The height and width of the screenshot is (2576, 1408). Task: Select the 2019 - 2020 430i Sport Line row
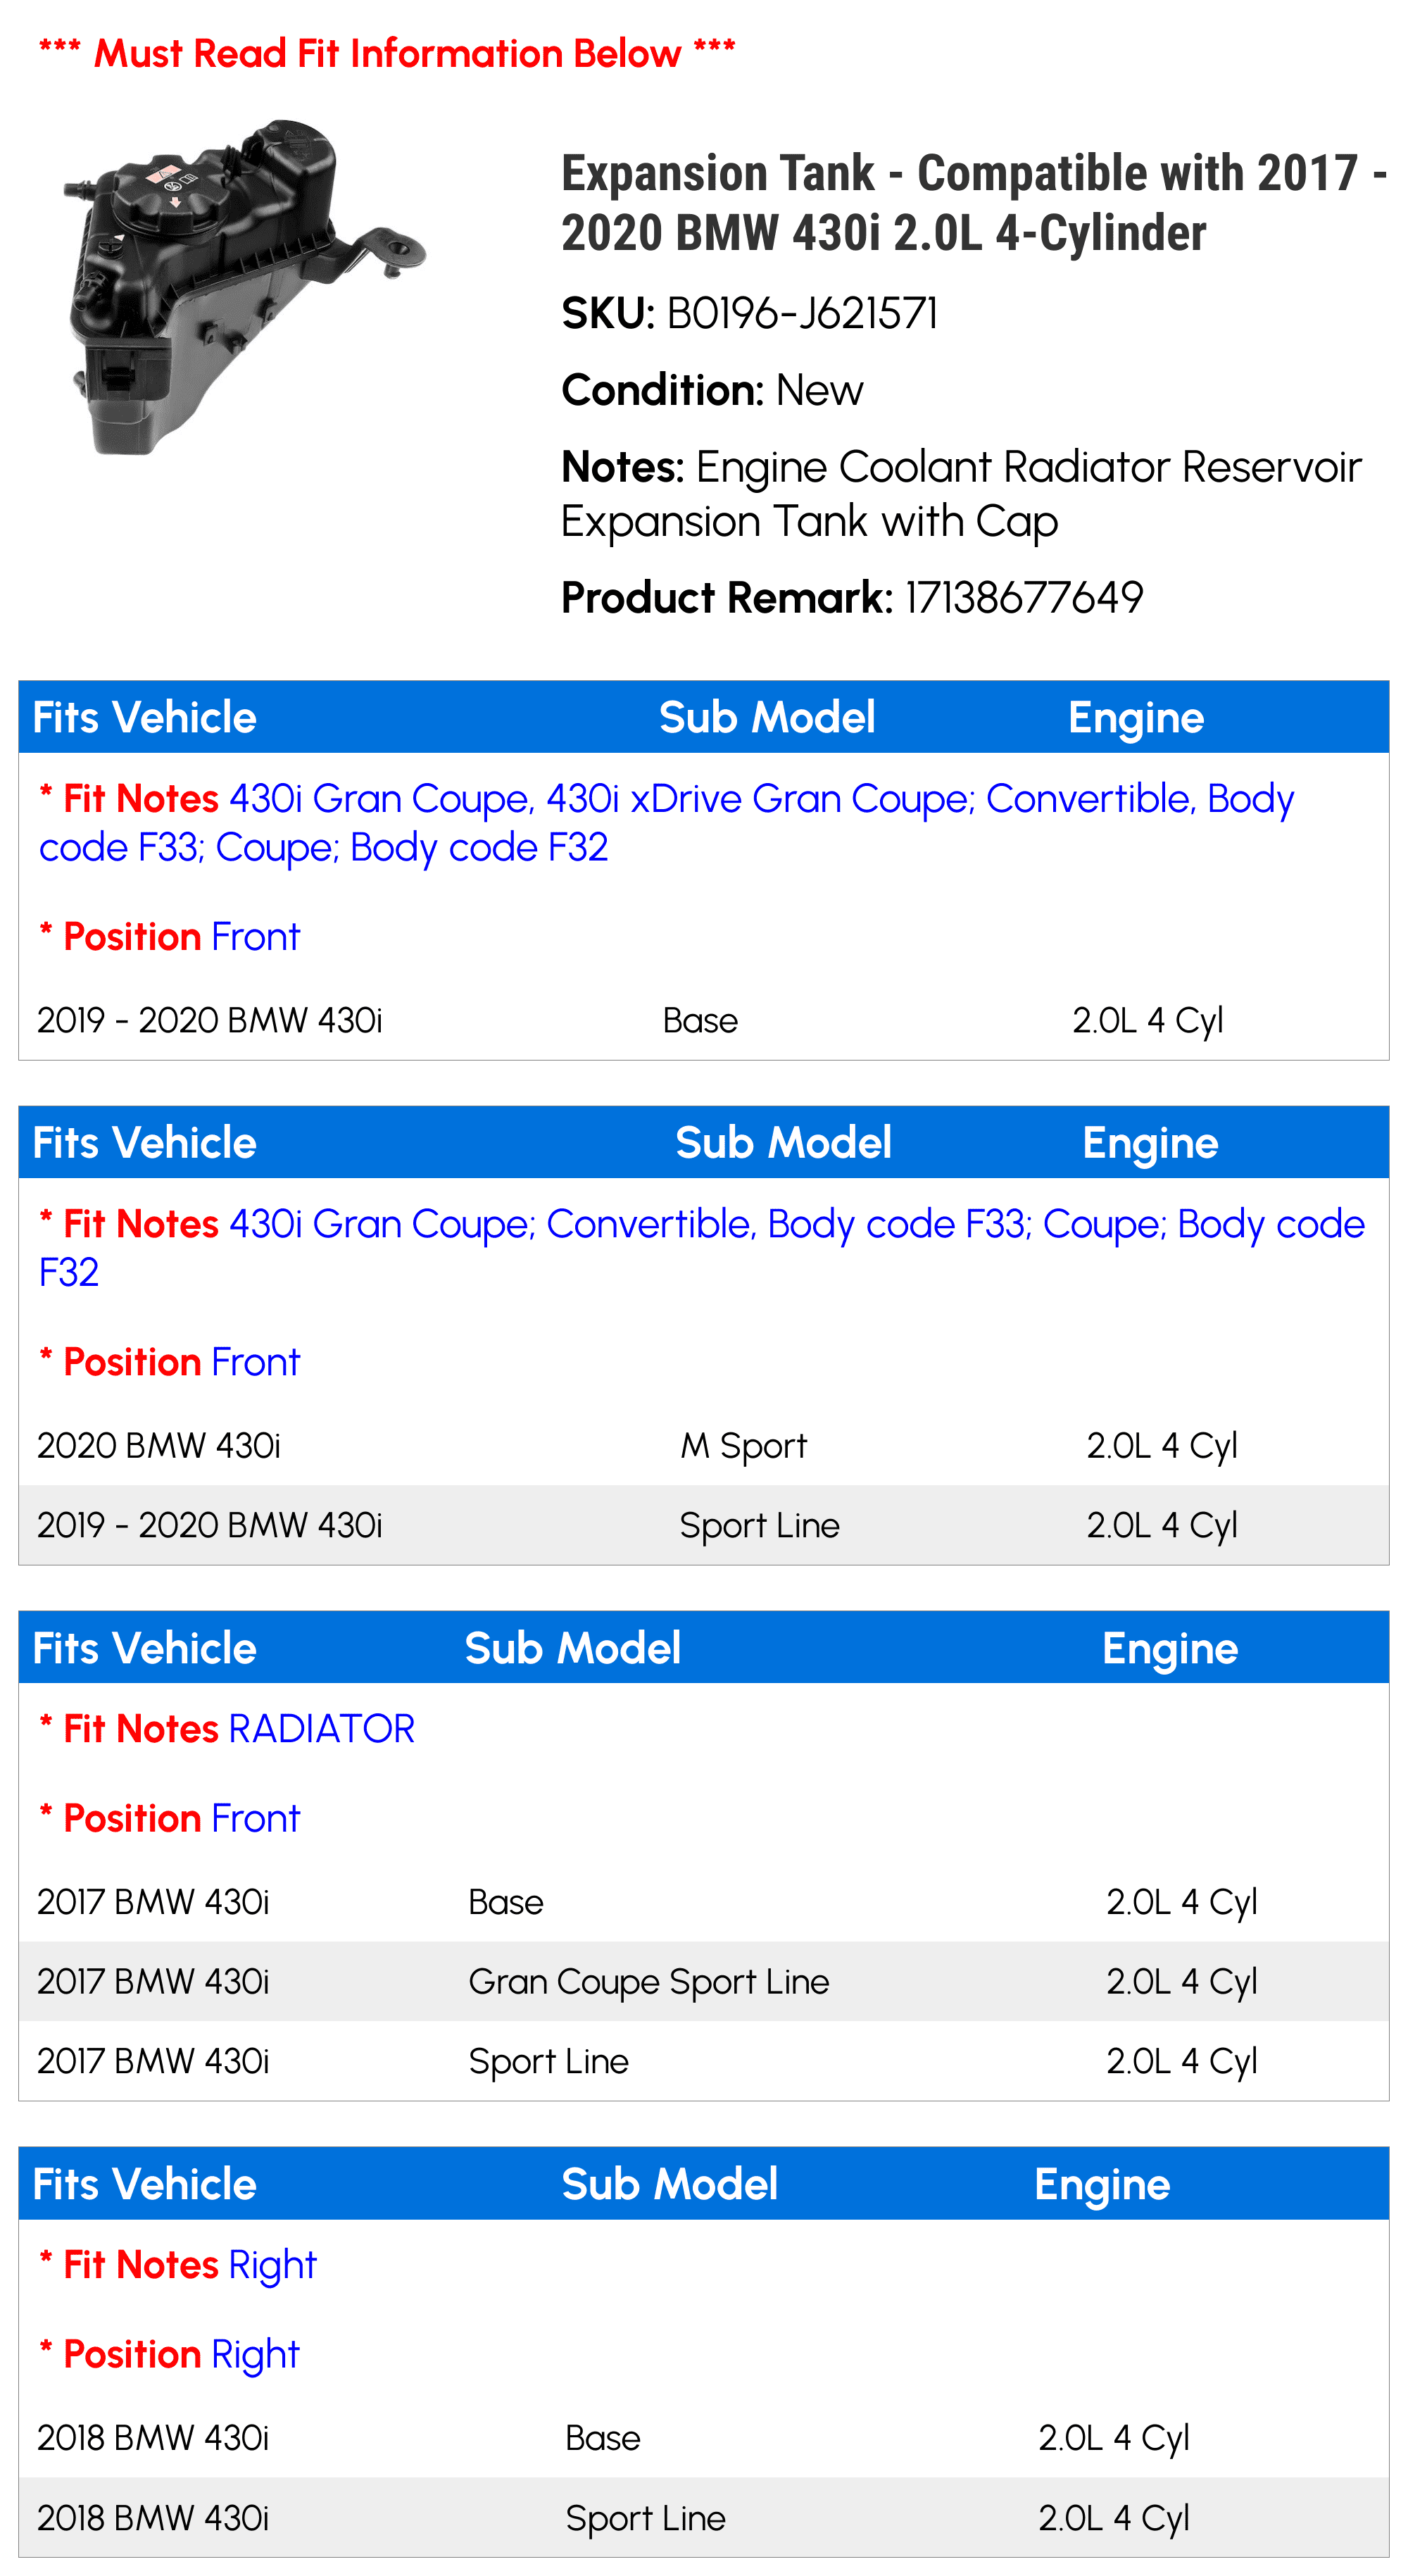pyautogui.click(x=704, y=1526)
